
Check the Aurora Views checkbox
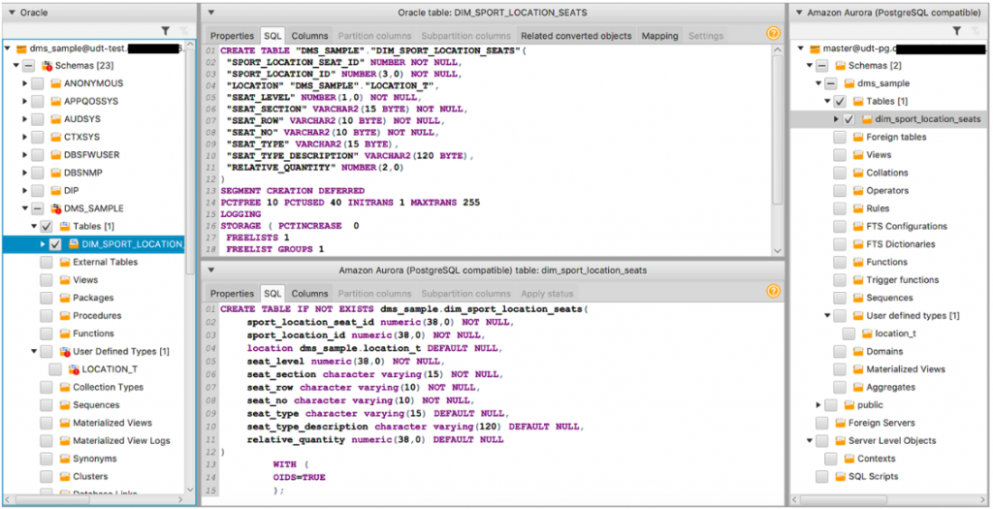coord(840,154)
